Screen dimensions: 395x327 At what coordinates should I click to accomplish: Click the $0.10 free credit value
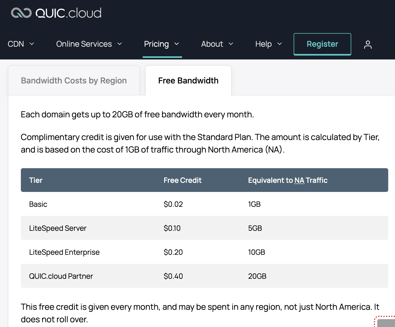pyautogui.click(x=172, y=228)
